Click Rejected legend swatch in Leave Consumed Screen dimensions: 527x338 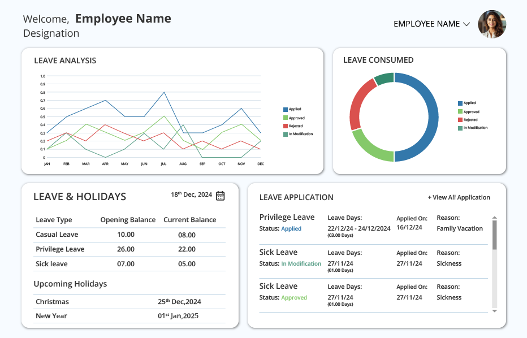coord(460,120)
